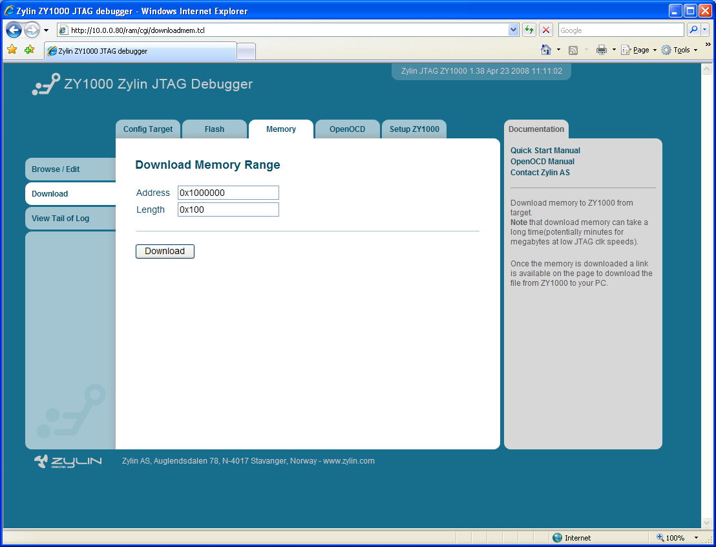Open the Tools menu
Screen dimensions: 716x547
[x=679, y=50]
